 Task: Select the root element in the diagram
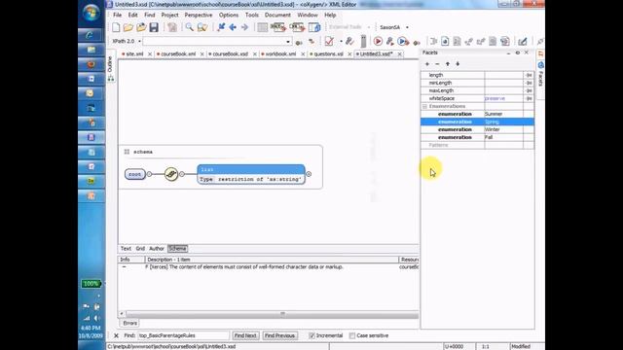pyautogui.click(x=134, y=174)
